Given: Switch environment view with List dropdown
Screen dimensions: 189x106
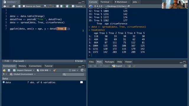Looking at the screenshot, I should click(73, 70).
